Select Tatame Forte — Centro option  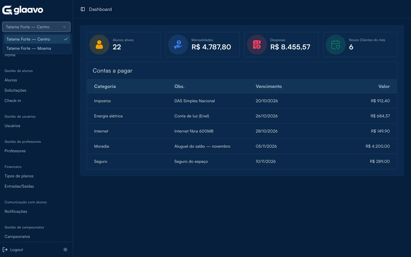[37, 39]
